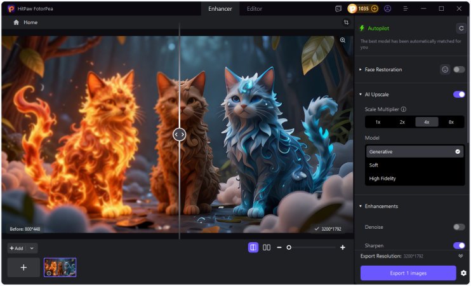The height and width of the screenshot is (286, 471).
Task: Expand Export Resolution double chevron
Action: 460,256
